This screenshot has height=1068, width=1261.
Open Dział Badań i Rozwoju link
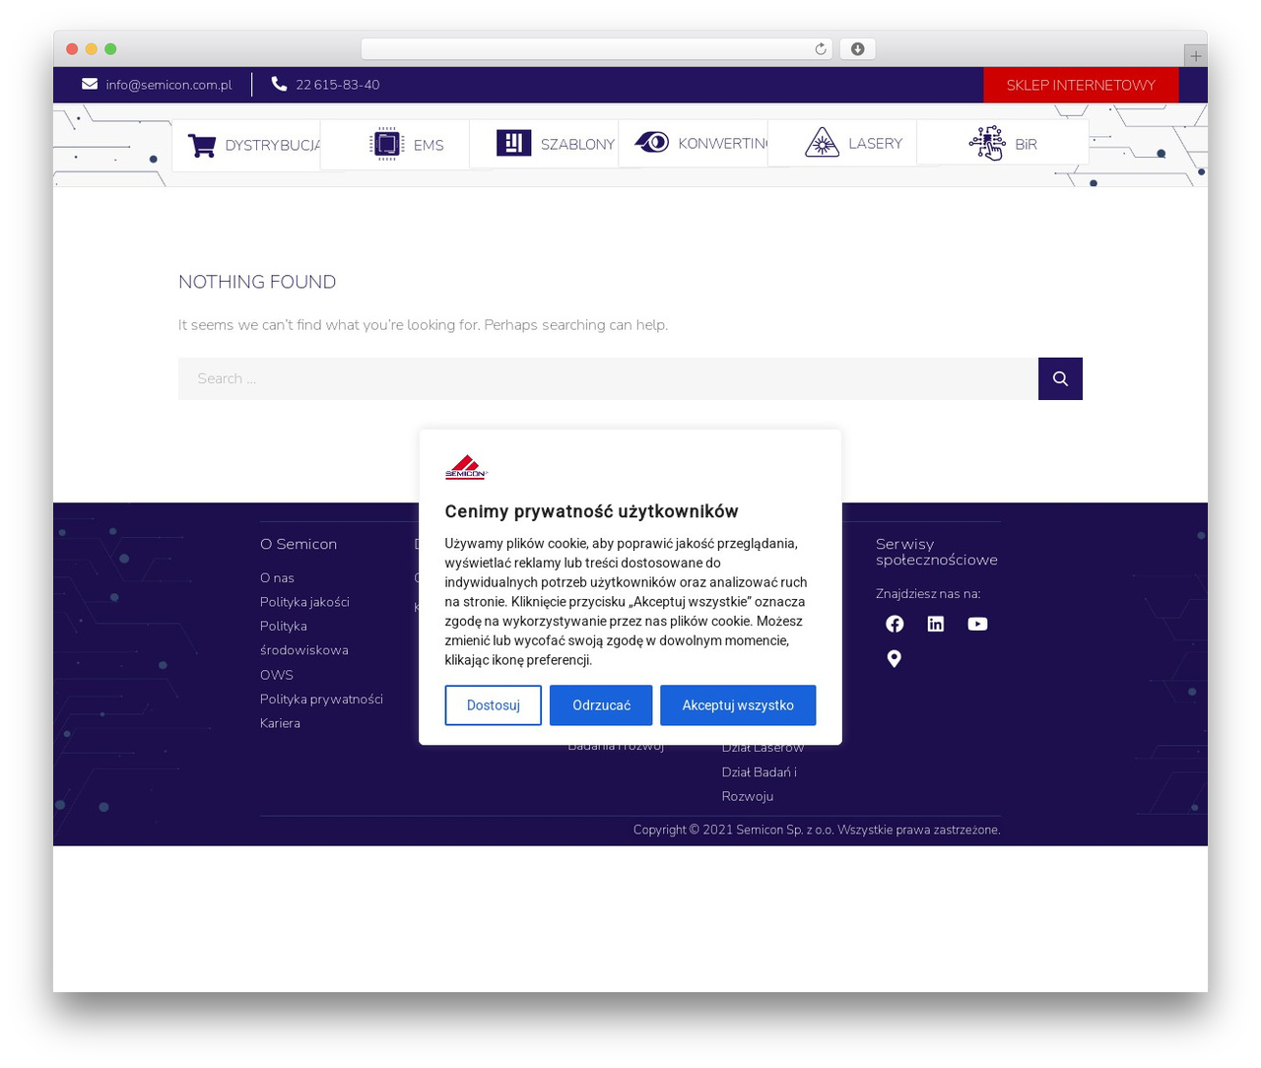(760, 784)
